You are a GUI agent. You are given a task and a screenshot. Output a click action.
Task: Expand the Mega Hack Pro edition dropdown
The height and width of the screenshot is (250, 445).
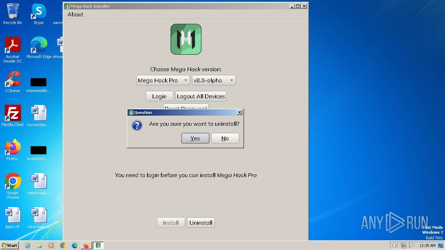(163, 80)
